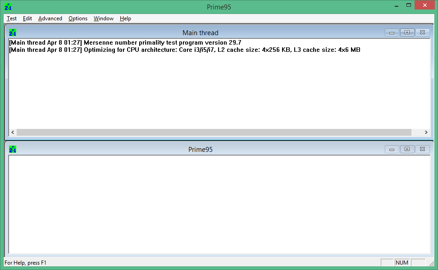
Task: Click the Main thread window icon
Action: point(13,32)
